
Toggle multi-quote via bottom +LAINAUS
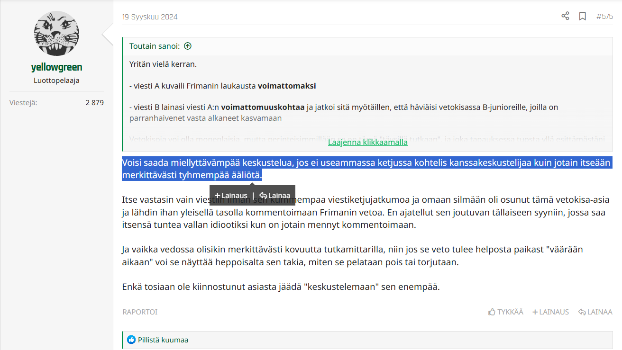(550, 312)
